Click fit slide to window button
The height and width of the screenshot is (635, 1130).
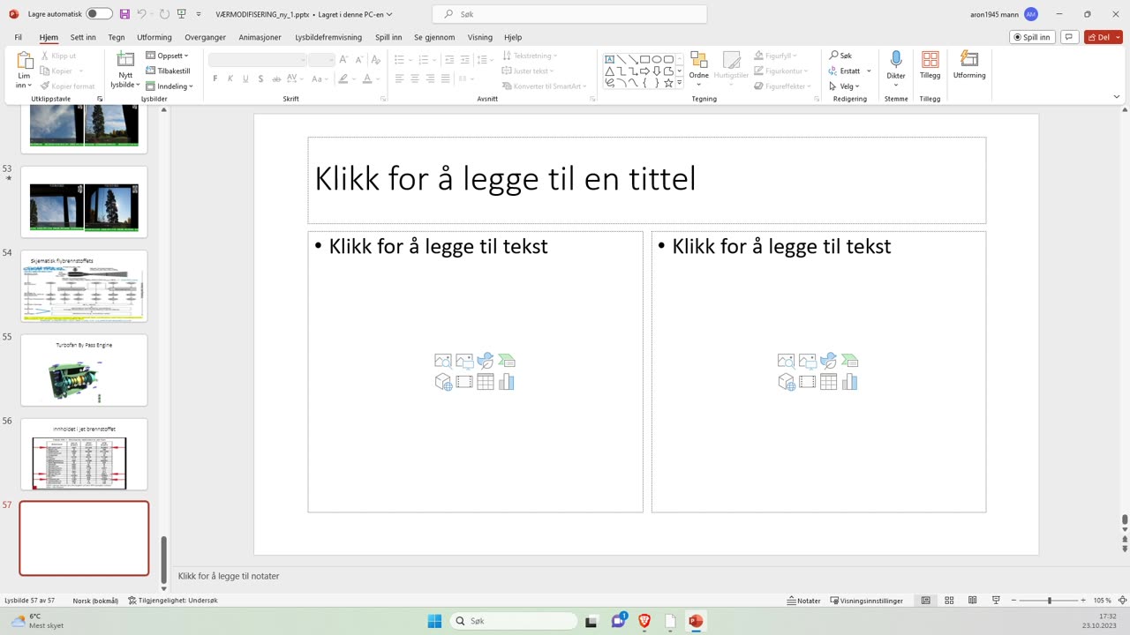point(1123,601)
